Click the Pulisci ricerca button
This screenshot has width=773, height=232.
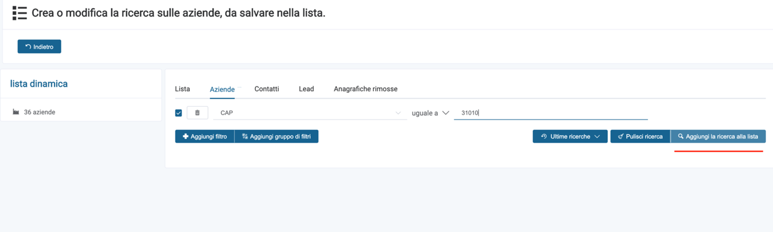click(640, 136)
